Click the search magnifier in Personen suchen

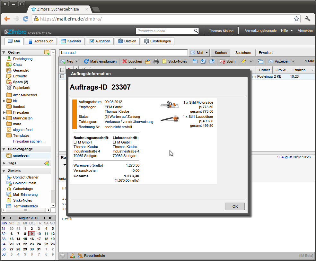coord(196,30)
